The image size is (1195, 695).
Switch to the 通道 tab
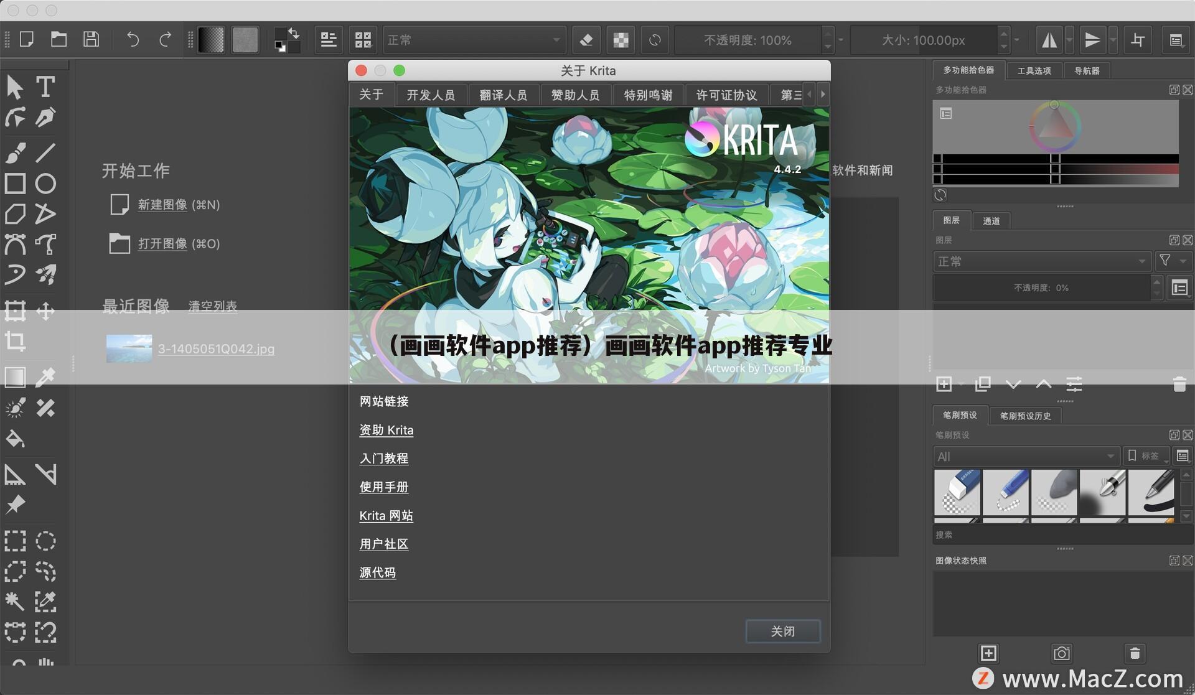(x=991, y=220)
